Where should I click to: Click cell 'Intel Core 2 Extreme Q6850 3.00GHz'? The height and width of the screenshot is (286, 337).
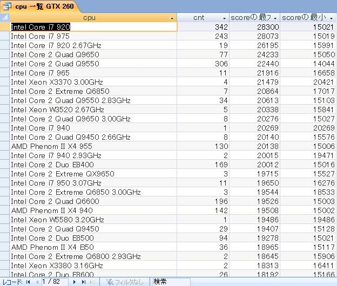click(x=93, y=193)
